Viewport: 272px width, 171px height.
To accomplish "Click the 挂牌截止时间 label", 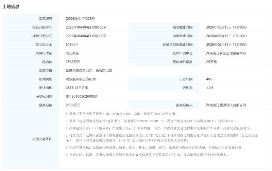I will pos(183,36).
